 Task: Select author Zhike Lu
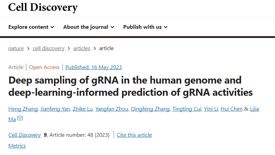point(83,109)
